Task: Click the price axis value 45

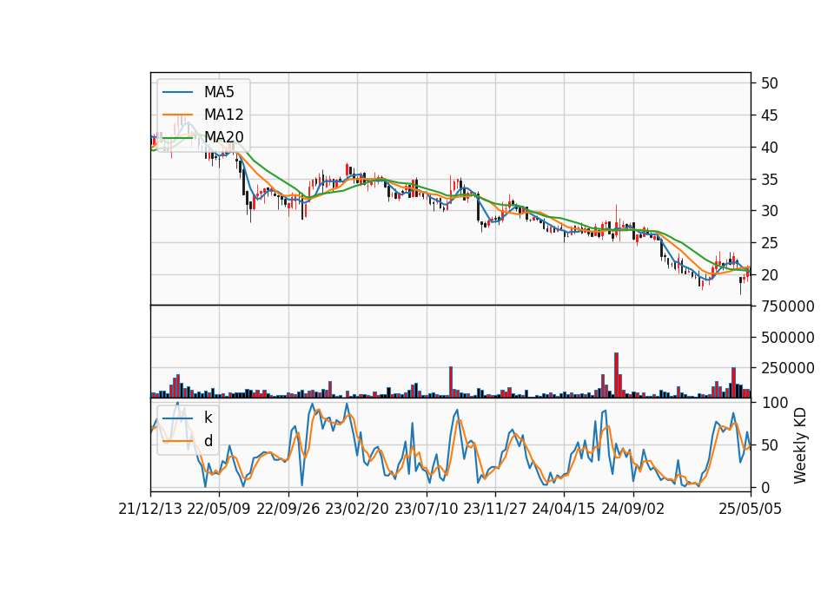Action: [x=769, y=115]
